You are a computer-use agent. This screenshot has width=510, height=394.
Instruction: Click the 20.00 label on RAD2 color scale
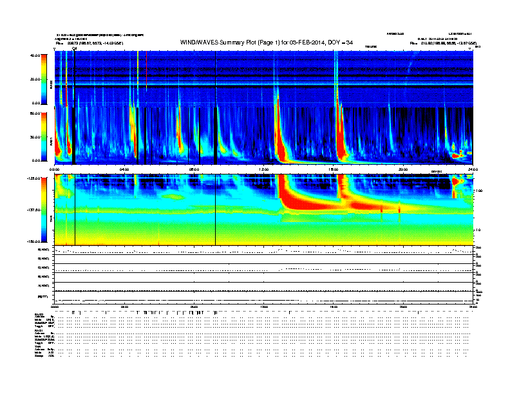point(35,79)
